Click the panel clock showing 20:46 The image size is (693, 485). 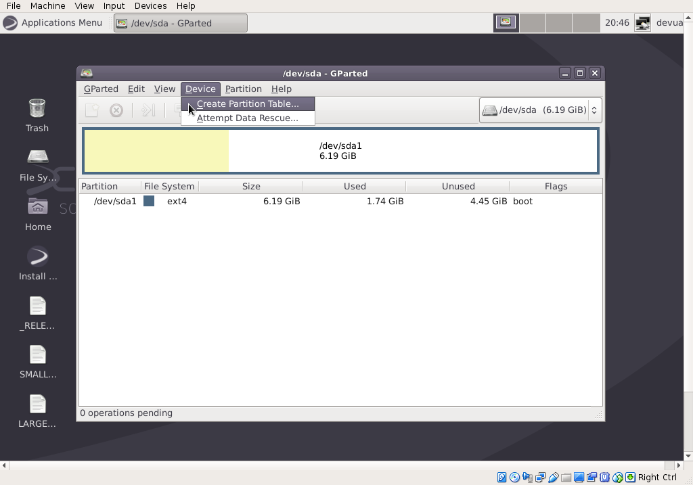617,23
